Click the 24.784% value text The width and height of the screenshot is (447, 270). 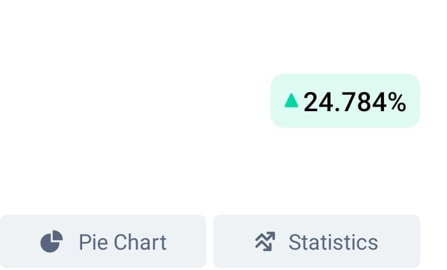click(x=355, y=102)
